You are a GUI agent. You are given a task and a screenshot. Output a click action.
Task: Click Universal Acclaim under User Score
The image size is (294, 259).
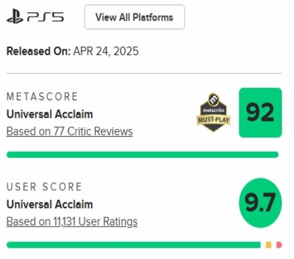[x=49, y=204]
